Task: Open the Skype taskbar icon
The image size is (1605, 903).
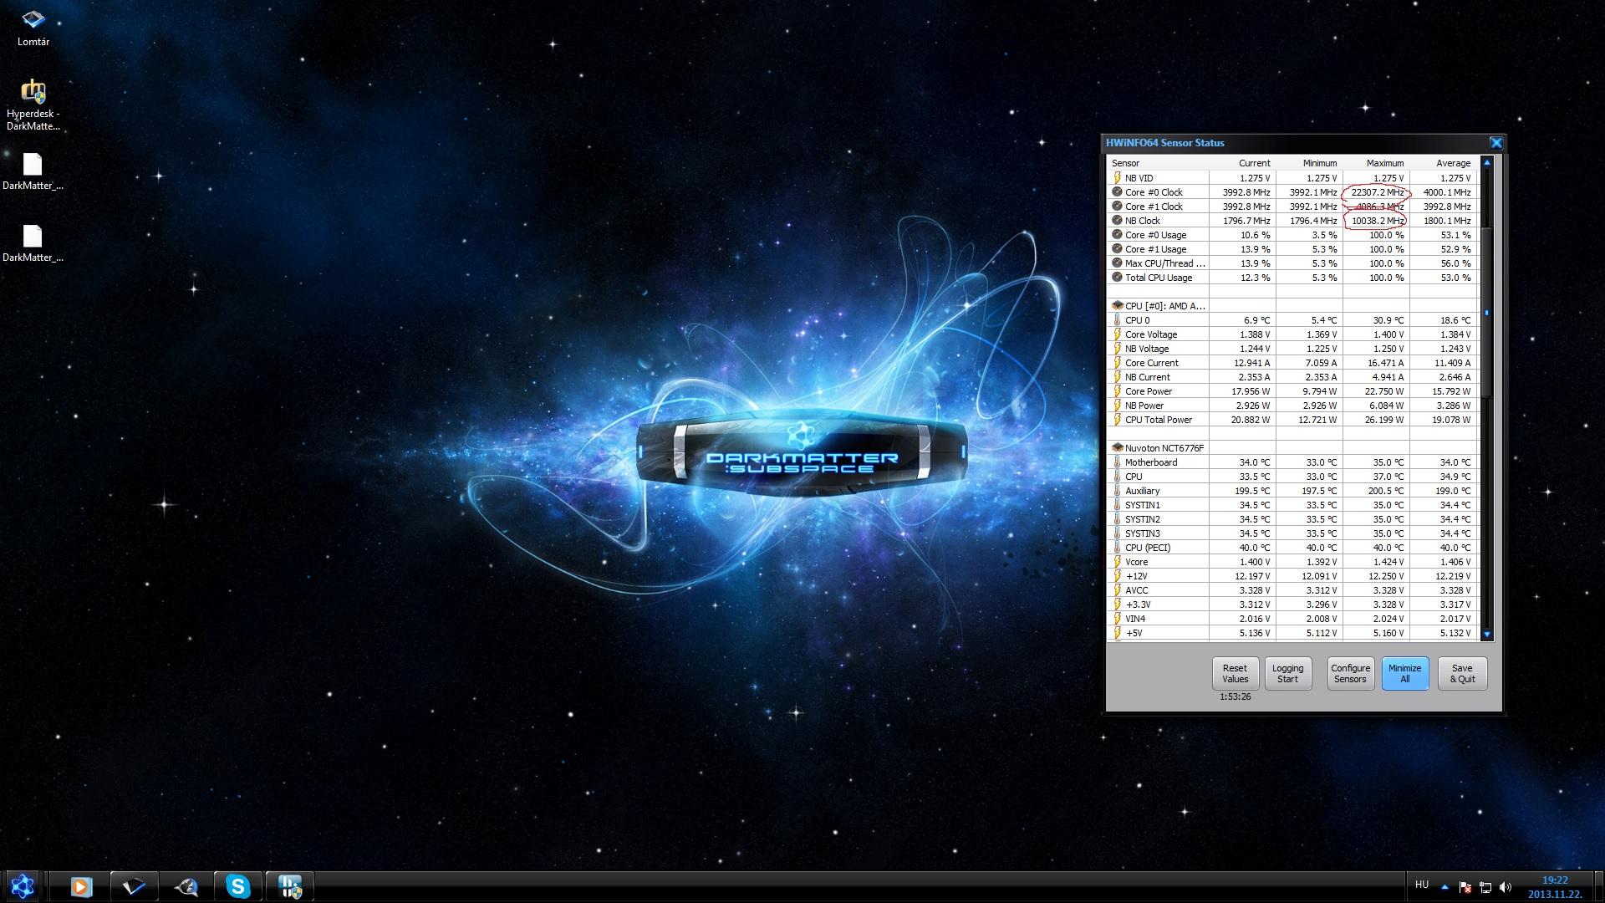Action: [x=238, y=886]
